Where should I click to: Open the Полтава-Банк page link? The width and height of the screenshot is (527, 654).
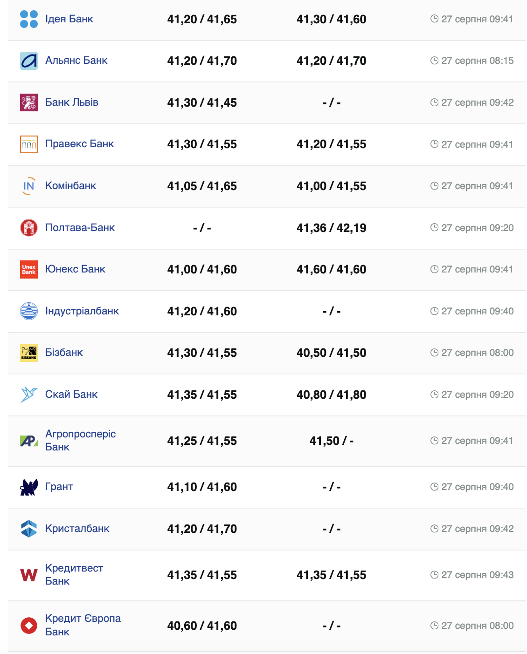point(80,228)
